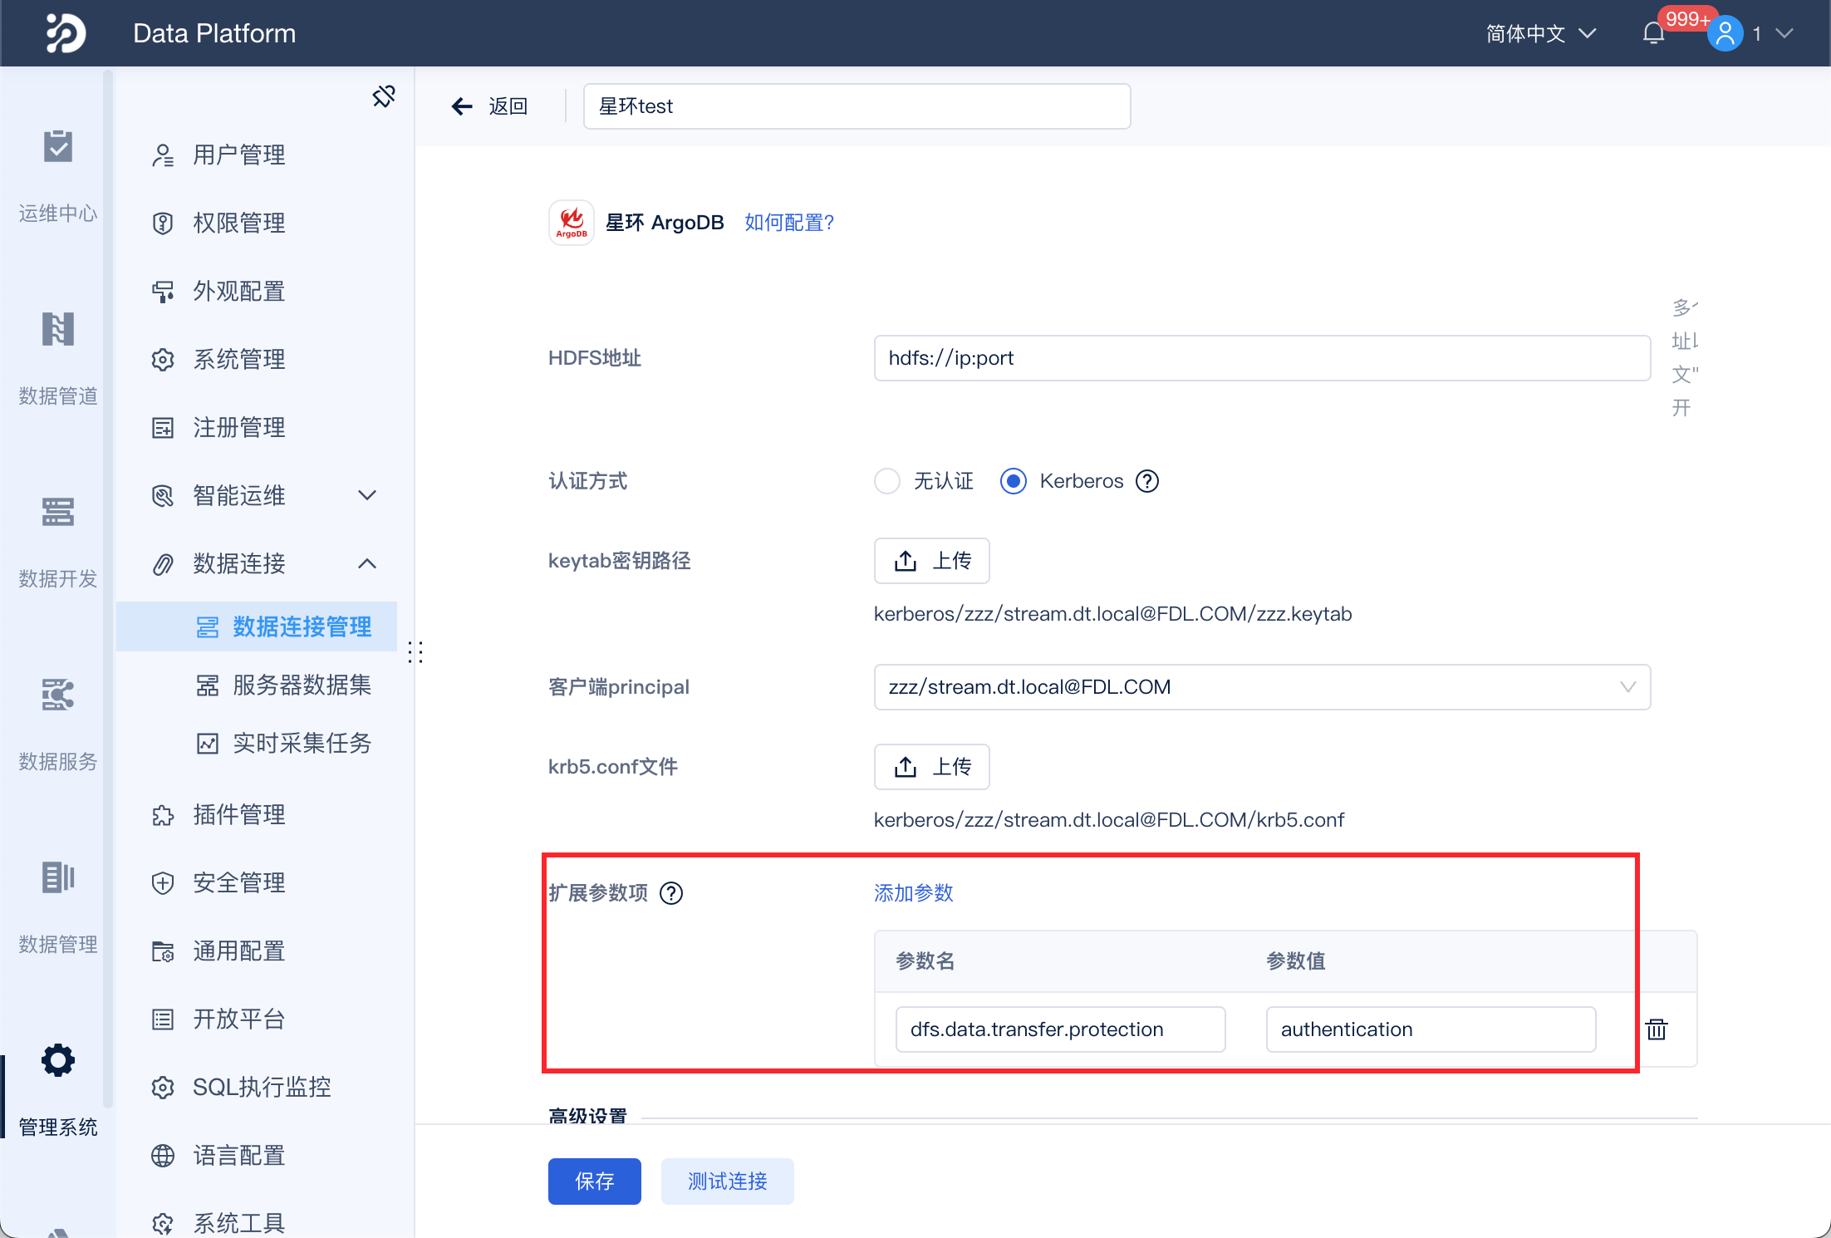Click the 测试连接 button
The image size is (1831, 1238).
(x=726, y=1181)
